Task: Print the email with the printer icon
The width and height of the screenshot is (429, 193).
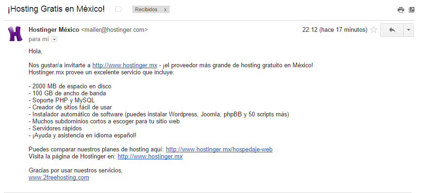Action: (400, 10)
